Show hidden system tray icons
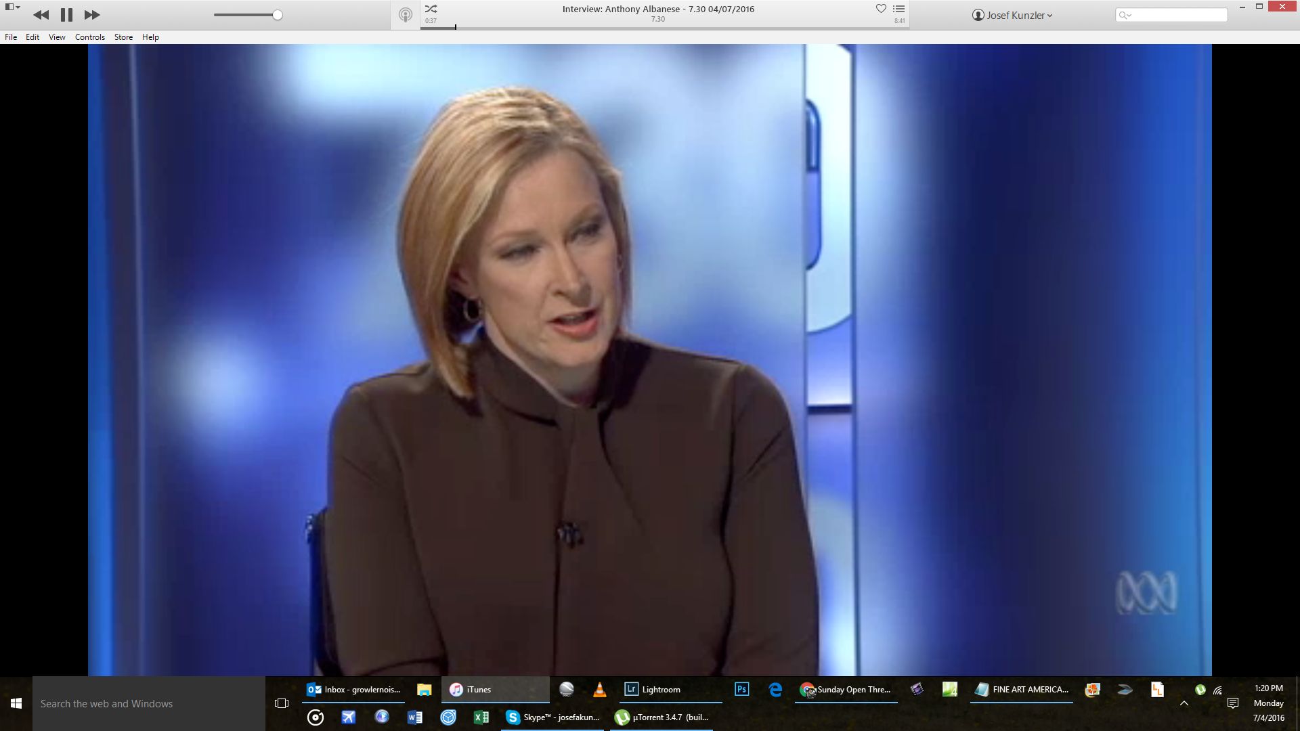Viewport: 1300px width, 731px height. (x=1184, y=704)
